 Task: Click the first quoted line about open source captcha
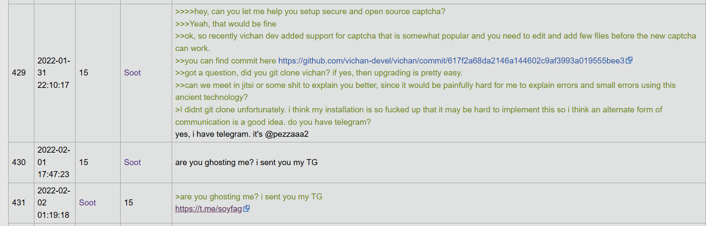click(x=310, y=12)
